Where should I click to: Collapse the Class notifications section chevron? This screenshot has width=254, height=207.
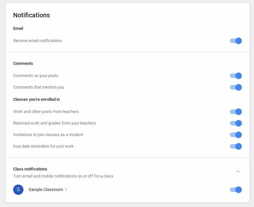[x=238, y=171]
